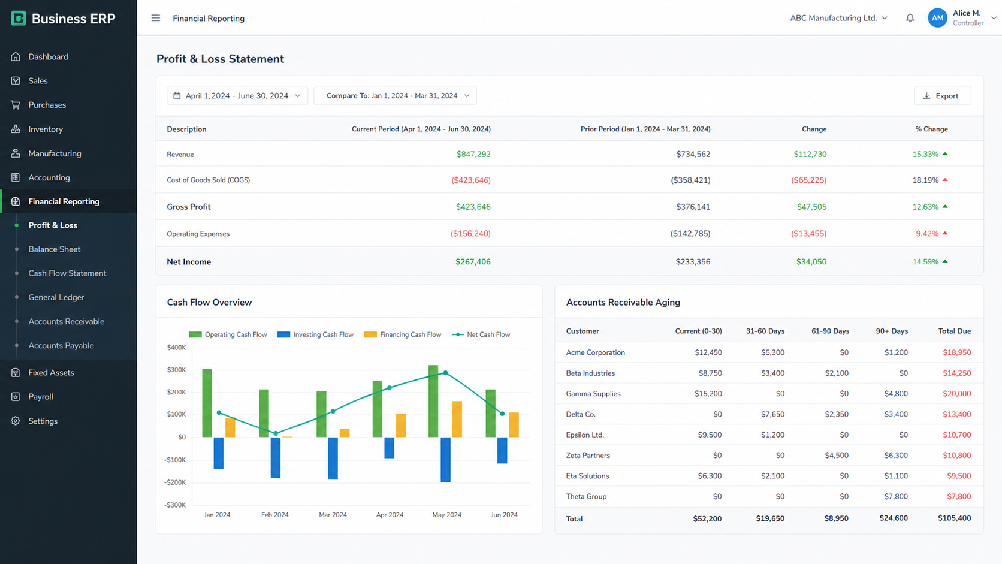Click the AM user avatar
This screenshot has height=564, width=1002.
point(937,18)
